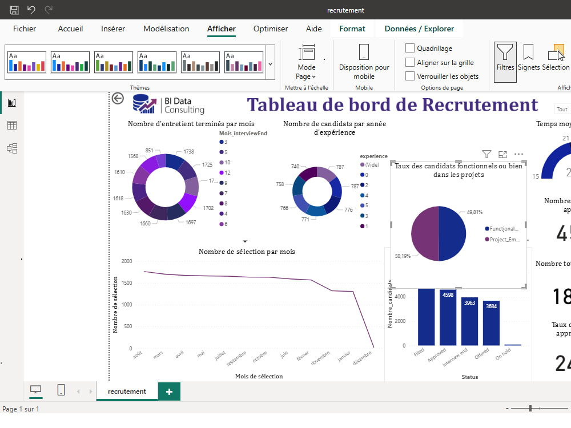Apply the sixth purple-pink theme
The height and width of the screenshot is (428, 571).
coord(244,62)
